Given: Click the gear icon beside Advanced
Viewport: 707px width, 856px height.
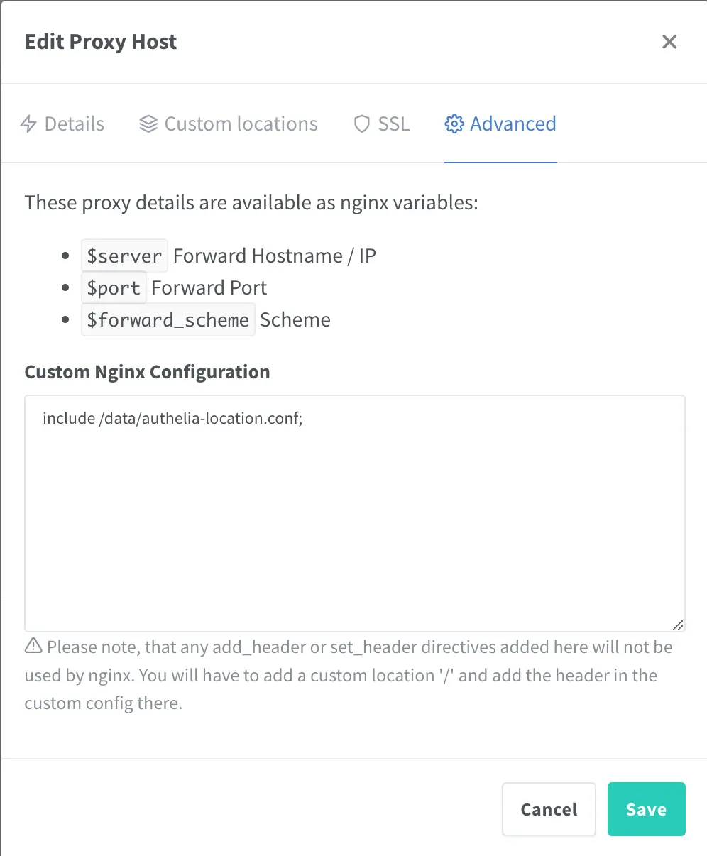Looking at the screenshot, I should pyautogui.click(x=454, y=124).
